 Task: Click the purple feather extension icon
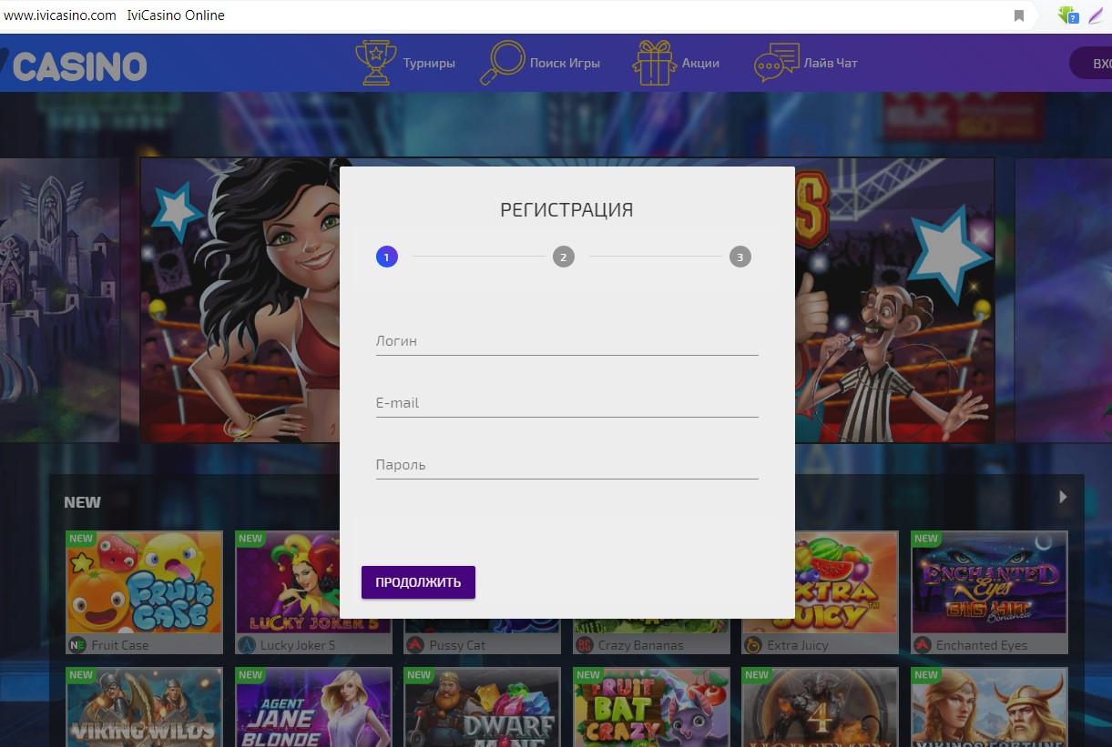(x=1096, y=15)
